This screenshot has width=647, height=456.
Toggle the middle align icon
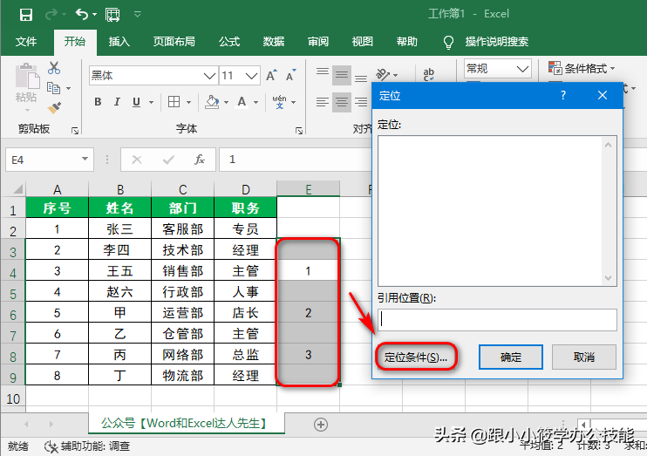point(342,75)
